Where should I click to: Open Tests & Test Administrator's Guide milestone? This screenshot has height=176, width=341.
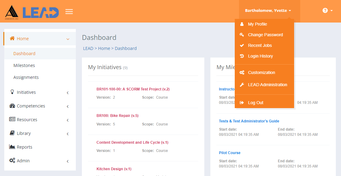point(249,121)
